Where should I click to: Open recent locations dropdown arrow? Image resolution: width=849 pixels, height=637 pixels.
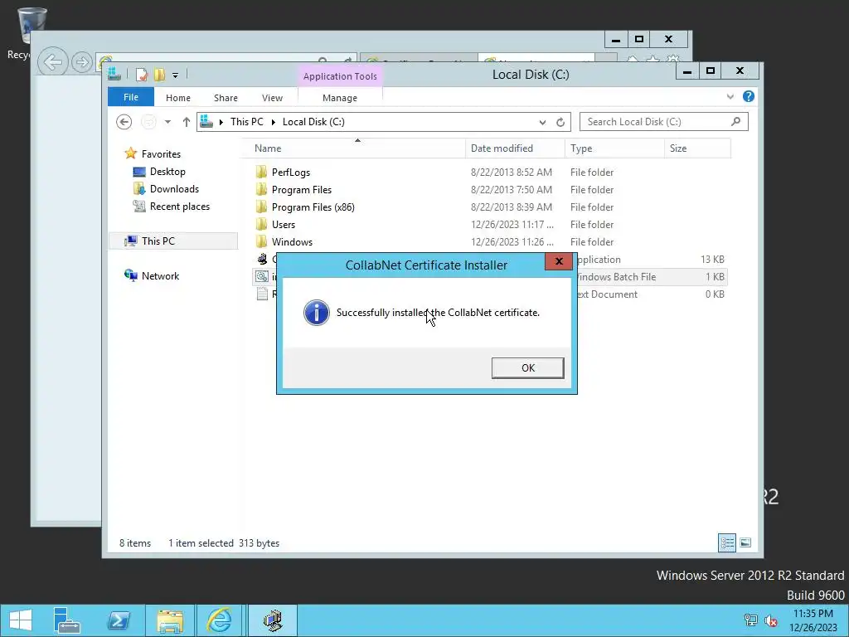pyautogui.click(x=167, y=122)
